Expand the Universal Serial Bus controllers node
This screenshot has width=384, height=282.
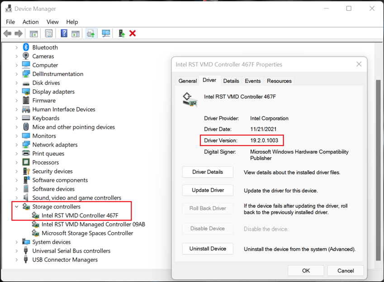[x=17, y=251]
